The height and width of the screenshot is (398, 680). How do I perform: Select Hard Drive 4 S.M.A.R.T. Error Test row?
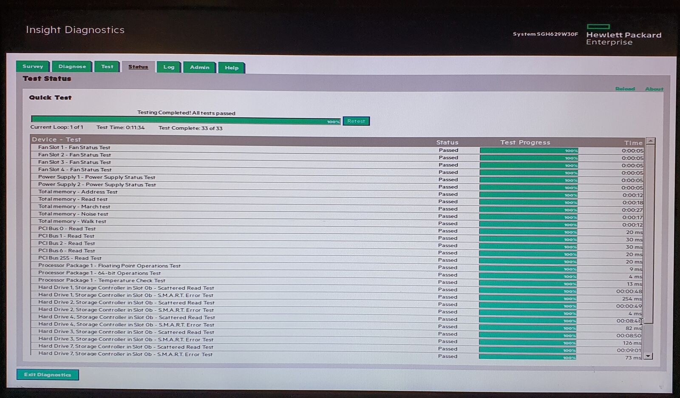click(x=337, y=325)
